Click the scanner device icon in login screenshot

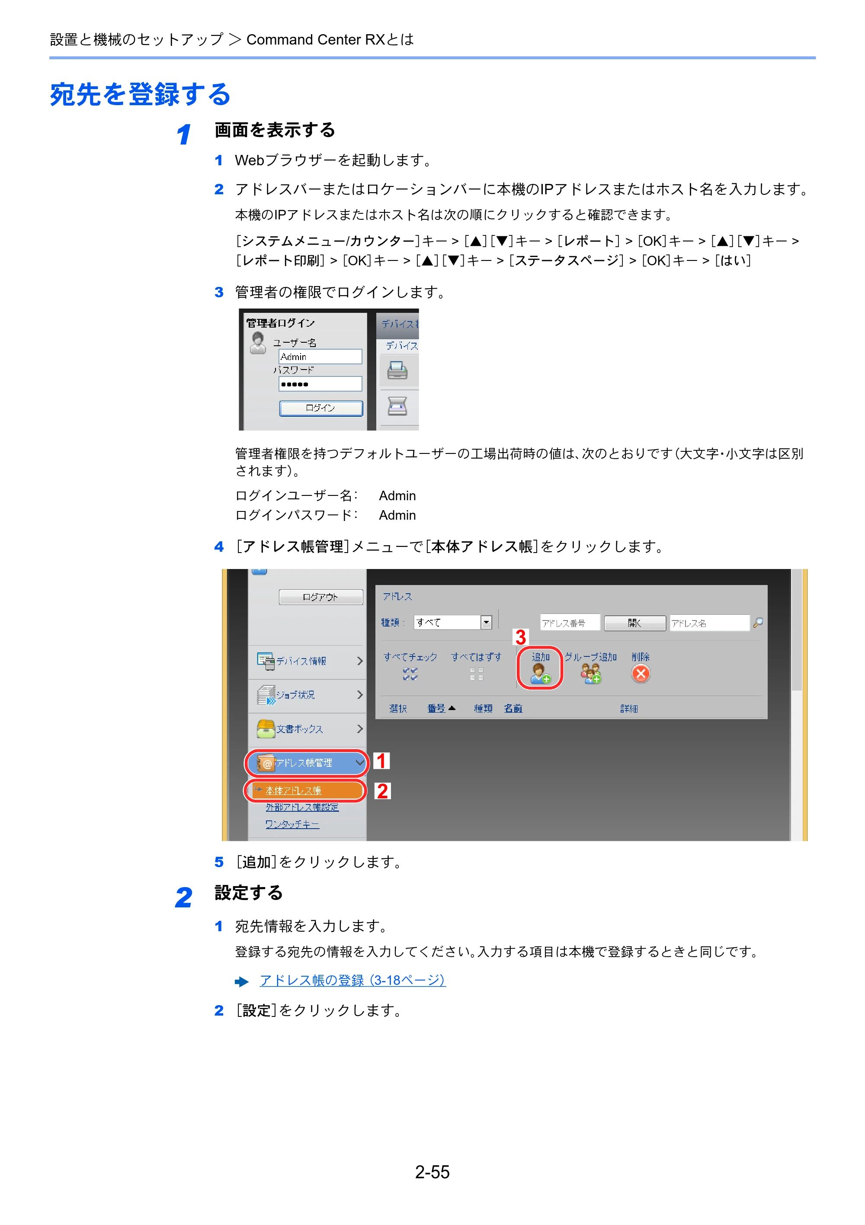397,406
